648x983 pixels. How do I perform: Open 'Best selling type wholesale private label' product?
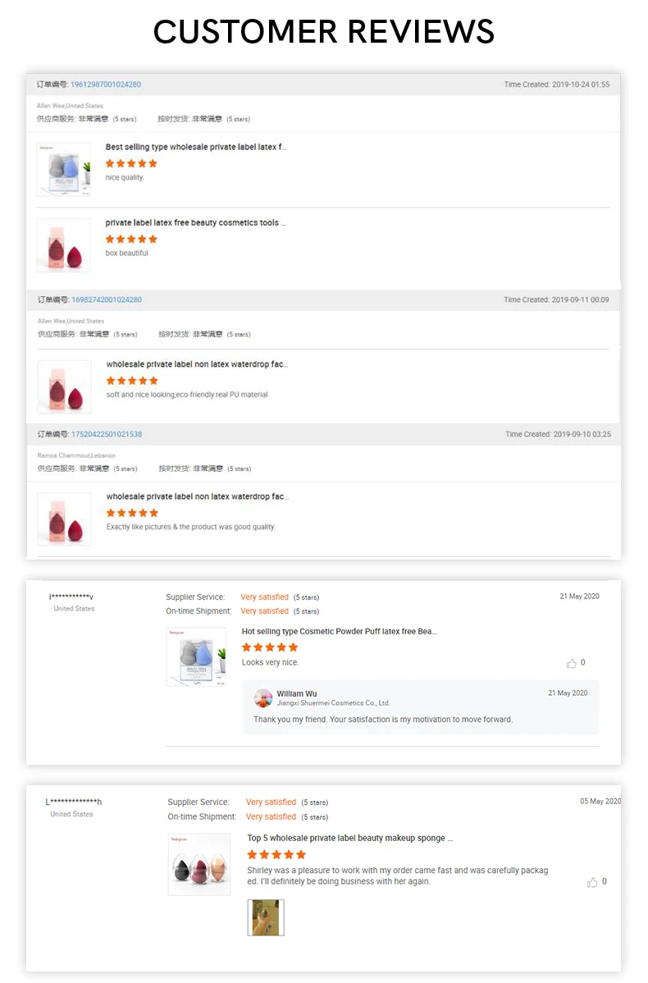196,148
